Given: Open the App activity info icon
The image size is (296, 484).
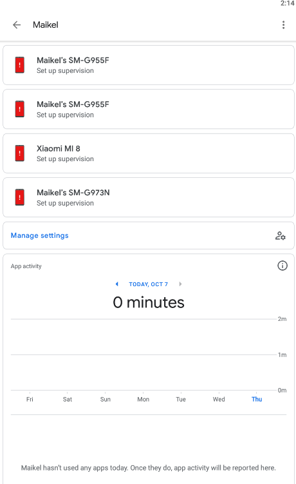Looking at the screenshot, I should [x=282, y=266].
